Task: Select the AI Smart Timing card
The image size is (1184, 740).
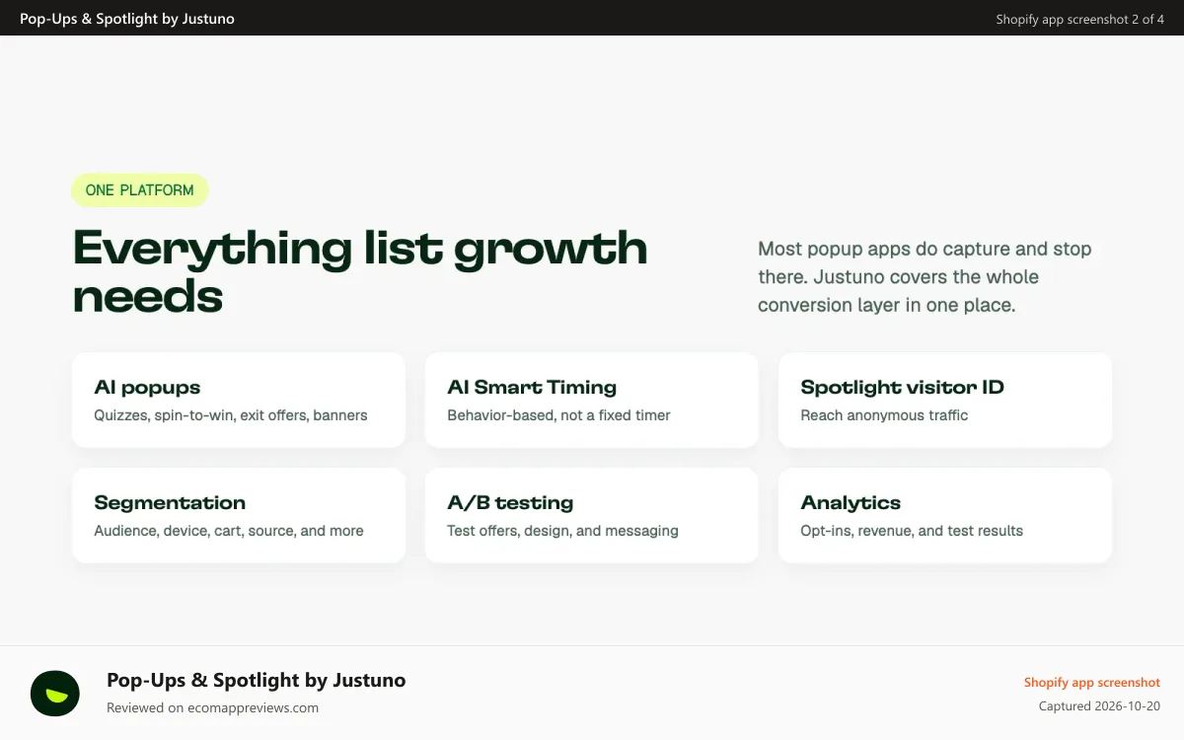Action: (x=592, y=400)
